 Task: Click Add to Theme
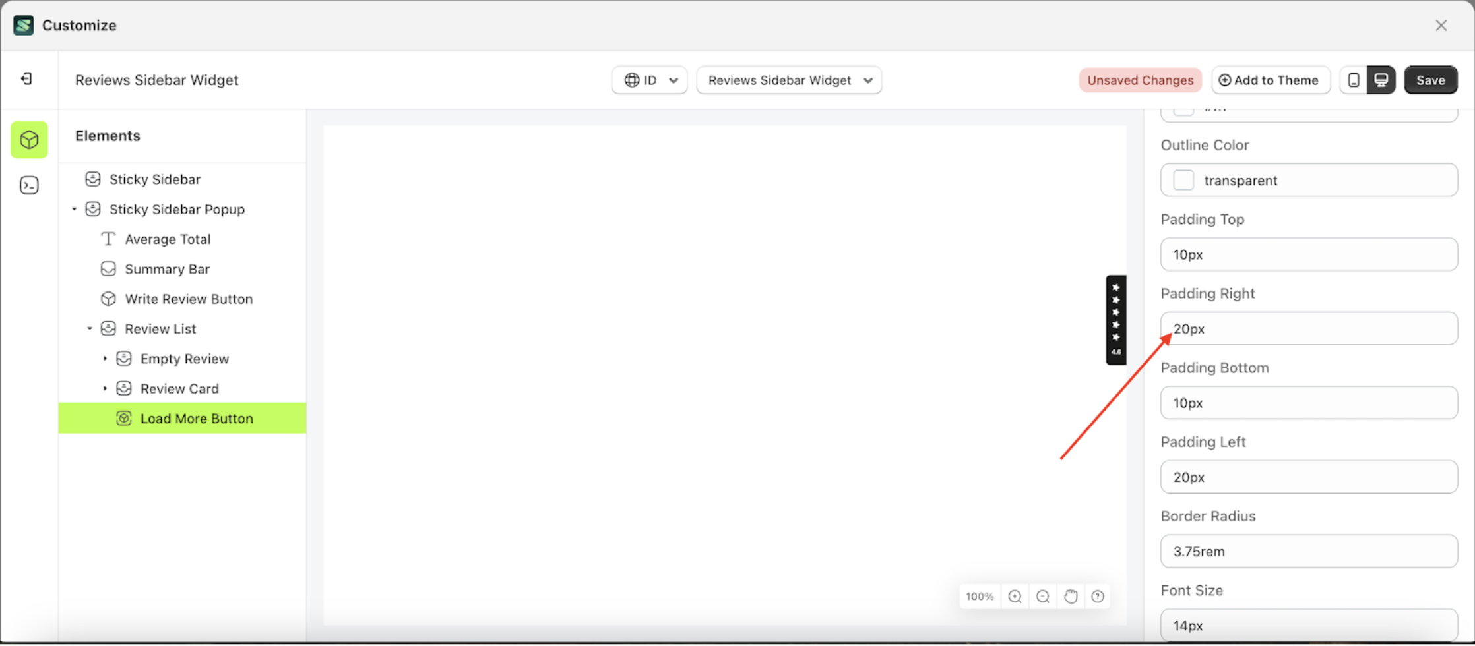(1271, 80)
